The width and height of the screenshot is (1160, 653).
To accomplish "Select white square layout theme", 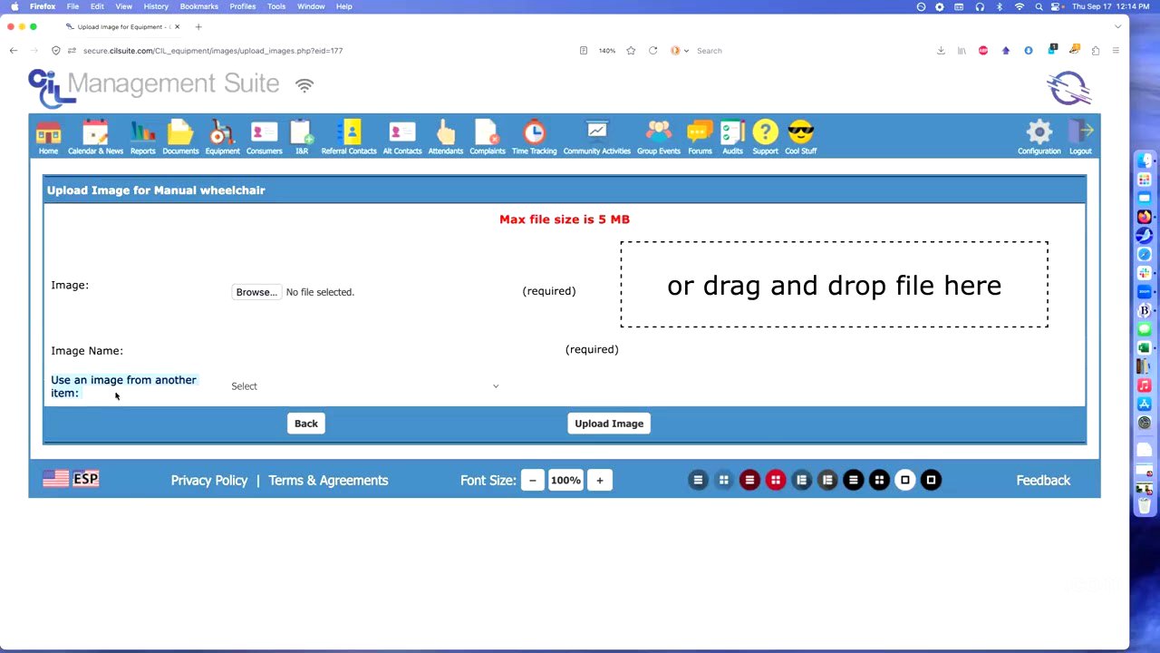I will [x=905, y=480].
